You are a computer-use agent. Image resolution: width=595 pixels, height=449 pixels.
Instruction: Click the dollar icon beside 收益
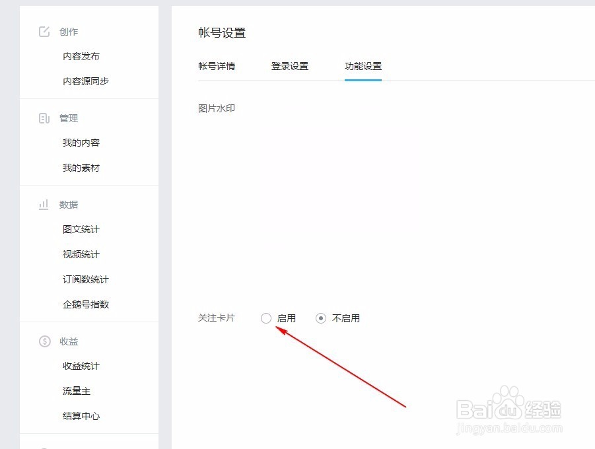pos(44,341)
